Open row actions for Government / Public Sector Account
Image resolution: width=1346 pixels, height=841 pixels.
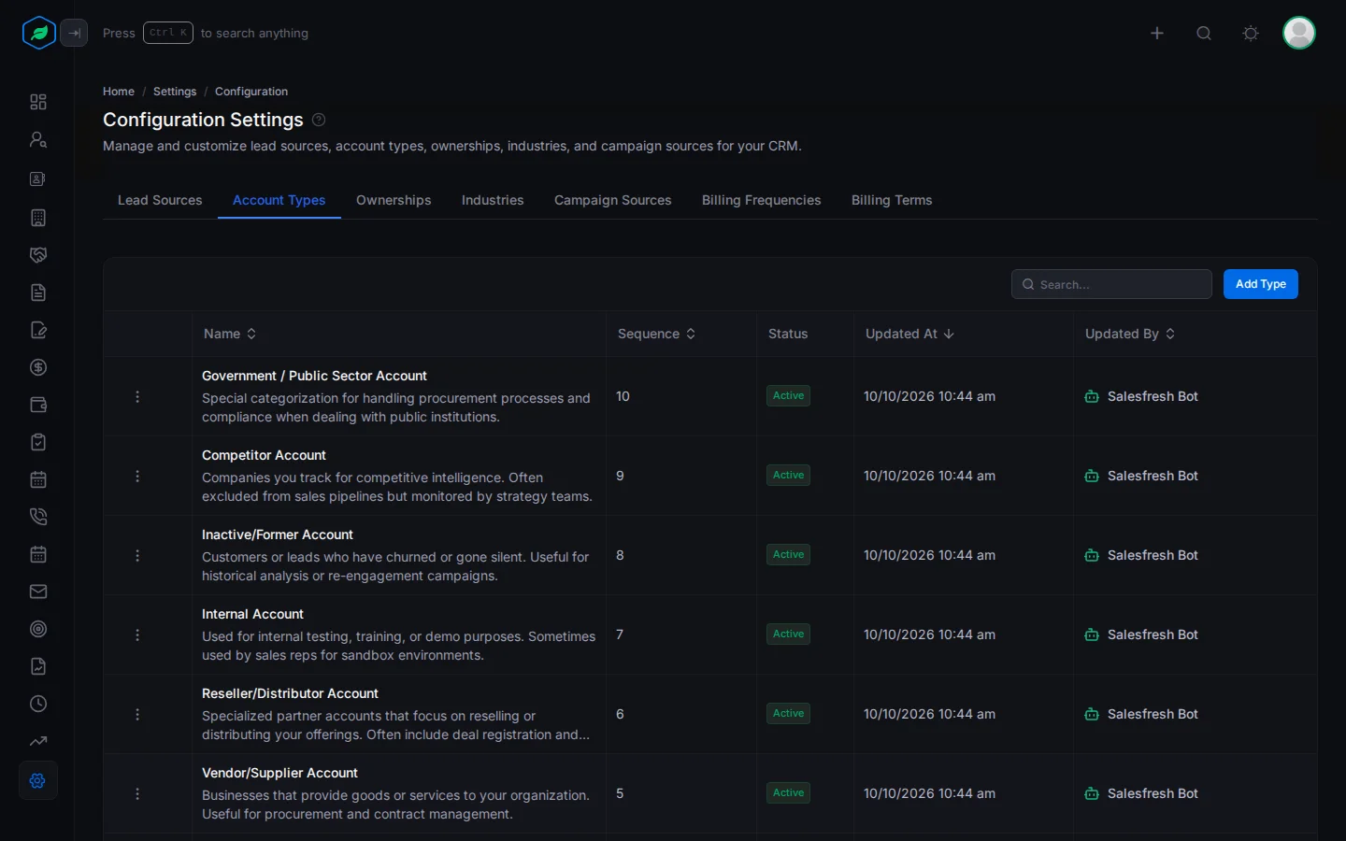click(137, 396)
